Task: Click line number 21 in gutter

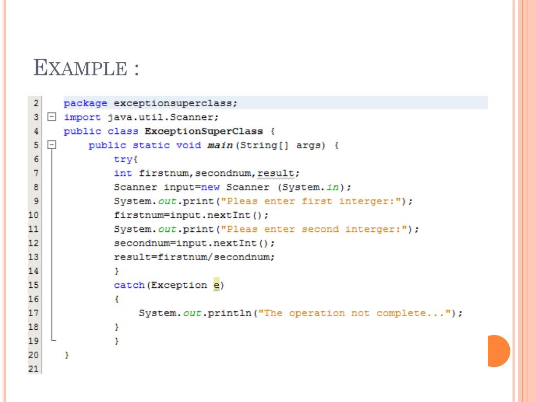Action: tap(33, 369)
